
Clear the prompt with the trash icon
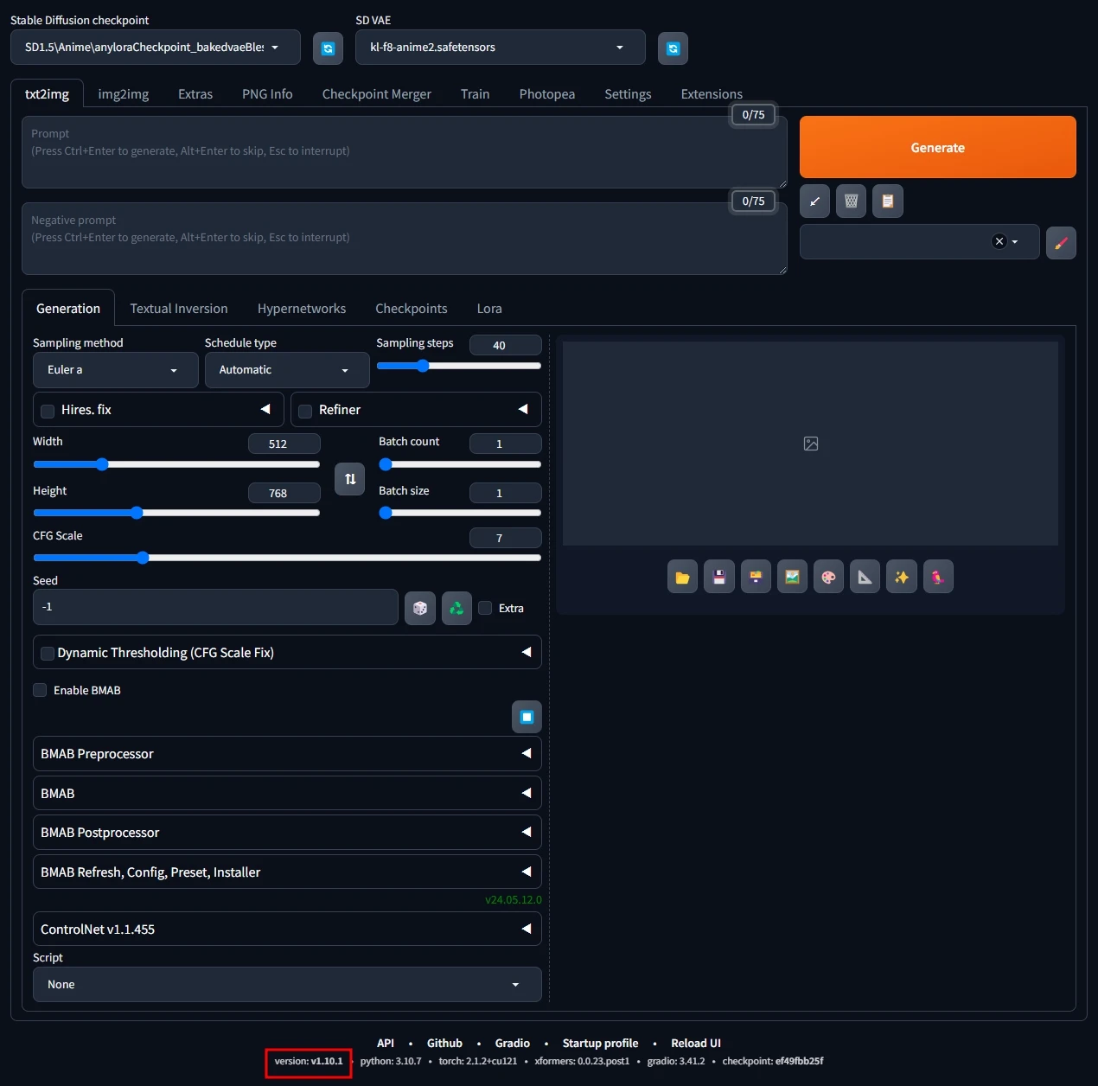point(851,201)
